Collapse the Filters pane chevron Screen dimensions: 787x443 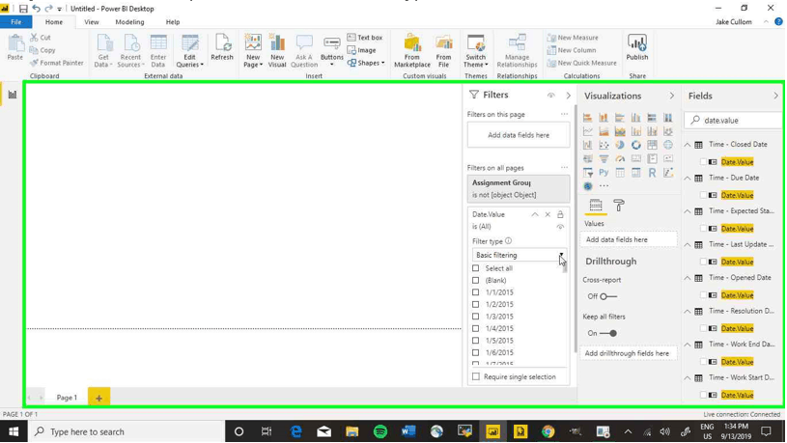coord(568,96)
